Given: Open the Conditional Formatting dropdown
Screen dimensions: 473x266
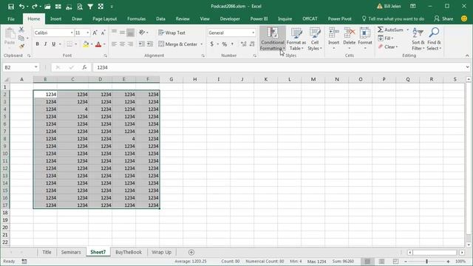Looking at the screenshot, I should (273, 38).
